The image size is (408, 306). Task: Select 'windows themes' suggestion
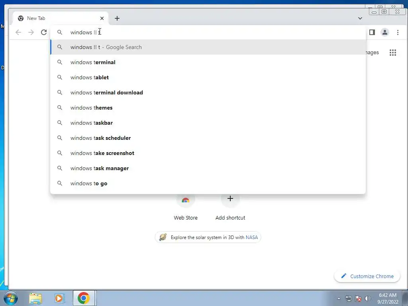[208, 108]
